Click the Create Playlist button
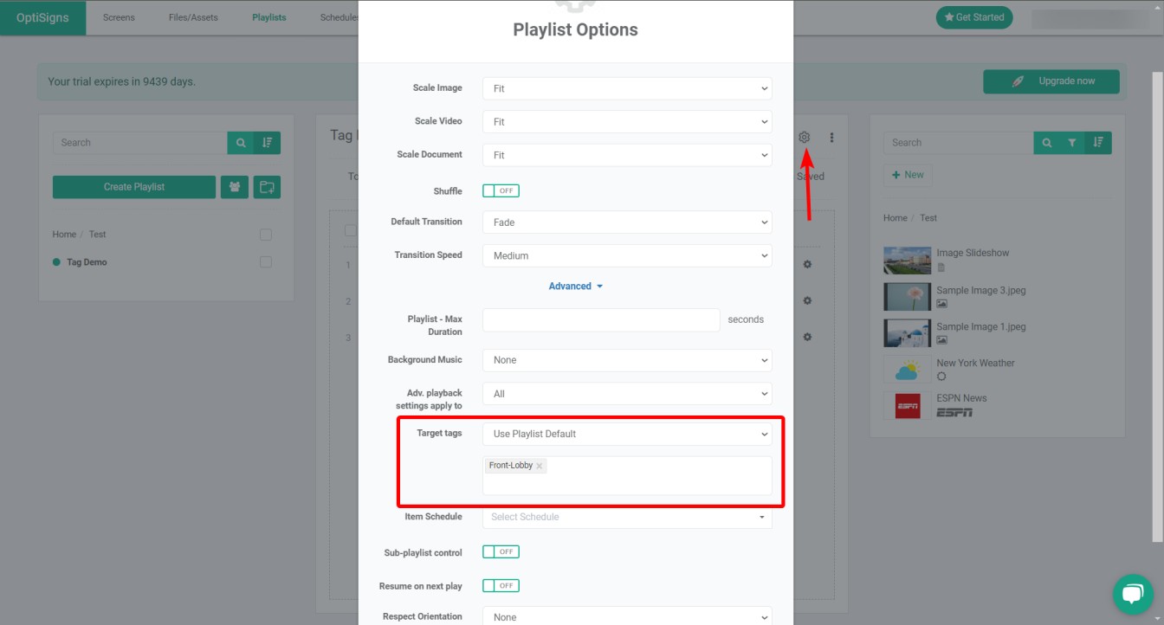The width and height of the screenshot is (1164, 625). coord(134,187)
